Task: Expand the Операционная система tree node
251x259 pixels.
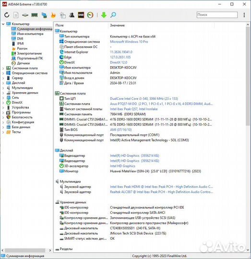Action: coord(3,73)
